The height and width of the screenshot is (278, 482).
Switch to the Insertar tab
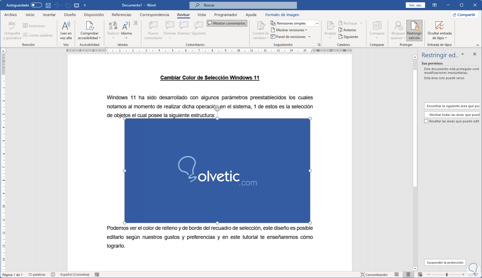click(x=49, y=15)
